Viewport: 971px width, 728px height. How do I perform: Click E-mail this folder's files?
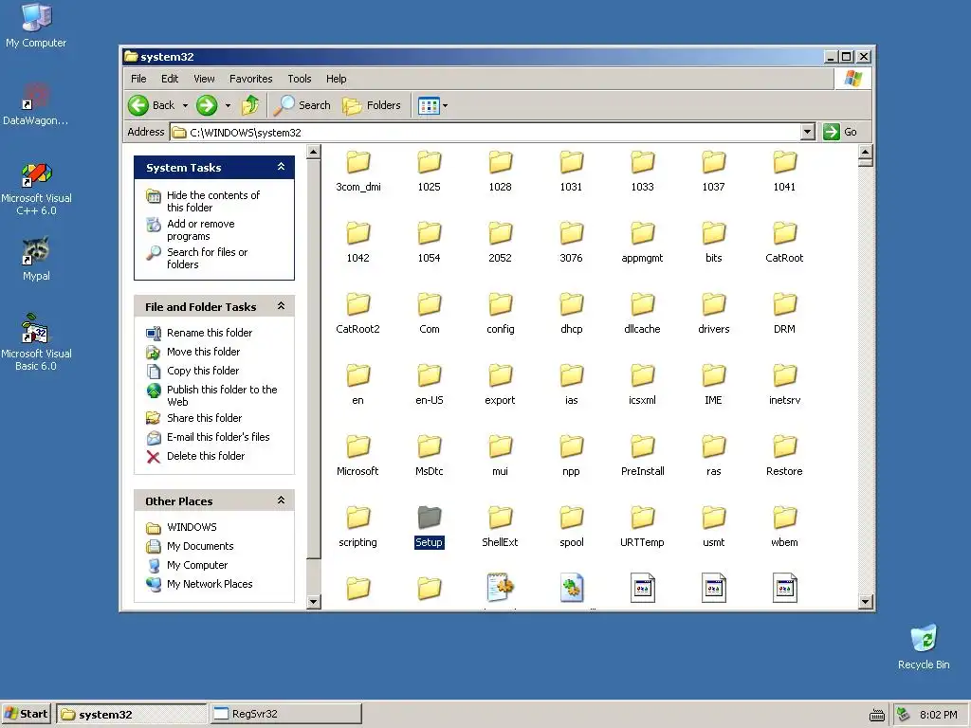coord(218,437)
